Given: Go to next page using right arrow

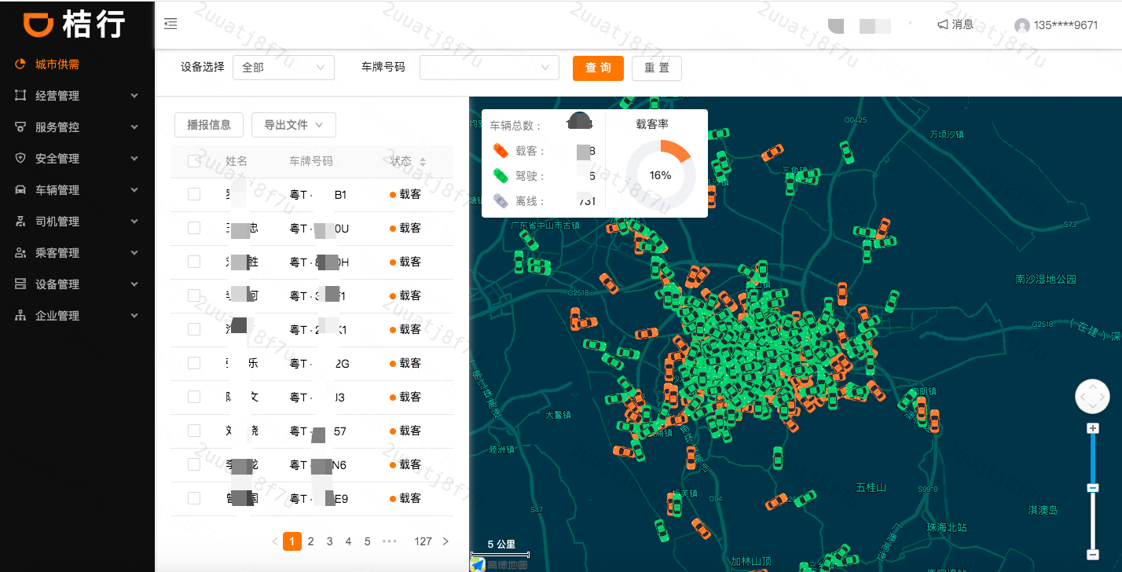Looking at the screenshot, I should [x=445, y=541].
